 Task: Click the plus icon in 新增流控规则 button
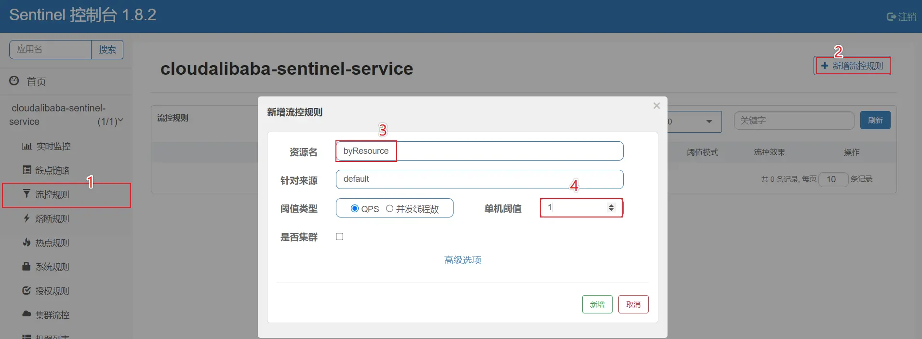click(825, 66)
